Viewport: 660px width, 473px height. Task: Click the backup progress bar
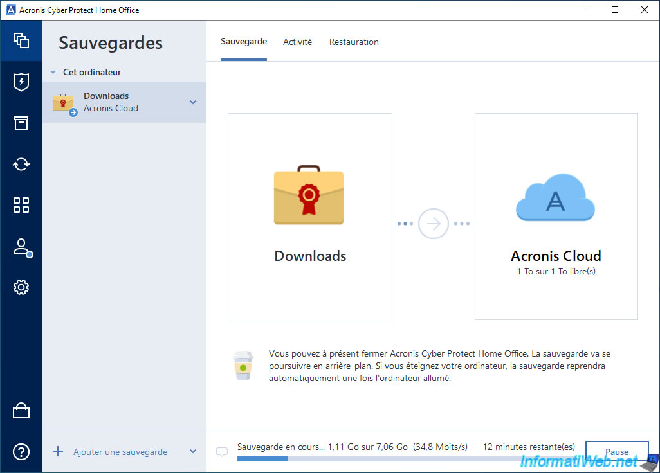tap(407, 459)
